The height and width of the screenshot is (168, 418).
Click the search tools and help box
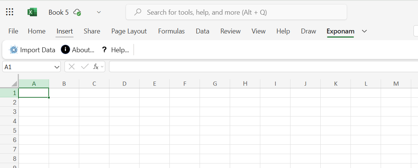236,12
